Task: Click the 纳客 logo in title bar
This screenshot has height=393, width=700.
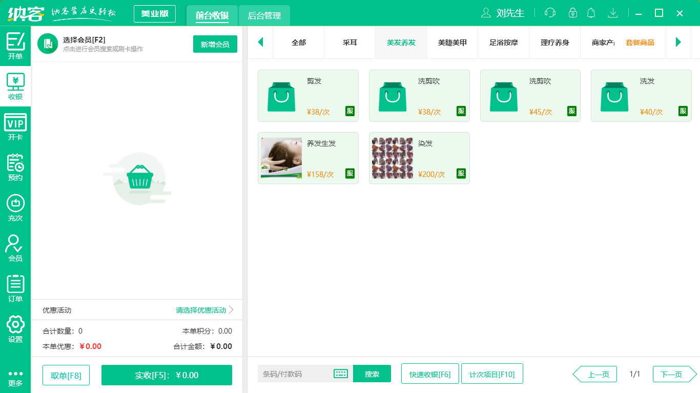Action: (26, 13)
